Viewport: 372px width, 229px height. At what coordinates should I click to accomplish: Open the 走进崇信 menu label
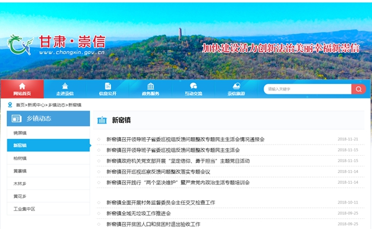[x=65, y=93]
